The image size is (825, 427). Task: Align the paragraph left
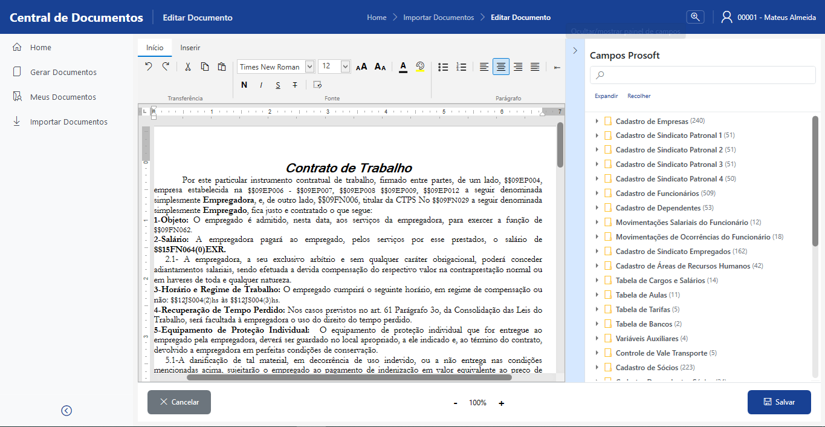(484, 67)
